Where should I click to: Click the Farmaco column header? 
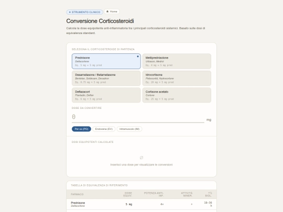(x=77, y=194)
